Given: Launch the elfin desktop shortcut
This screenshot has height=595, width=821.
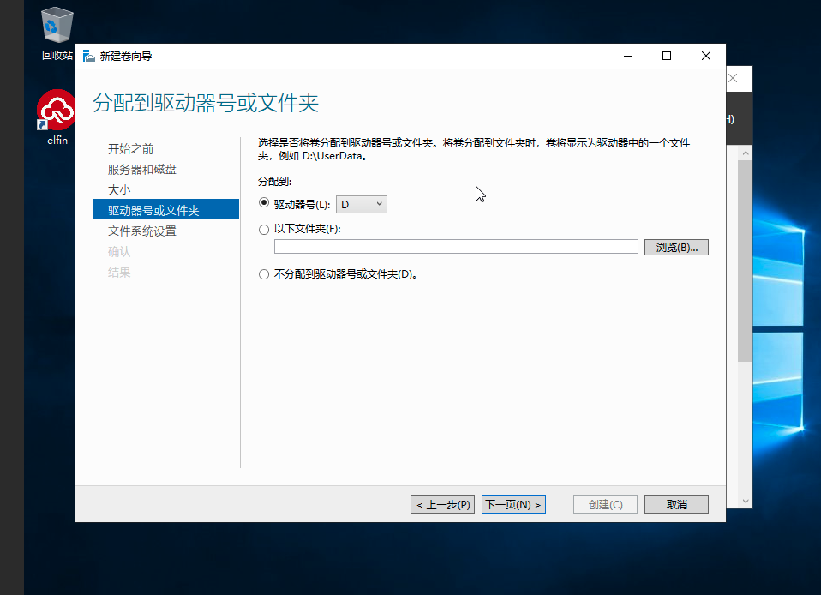Looking at the screenshot, I should (57, 117).
